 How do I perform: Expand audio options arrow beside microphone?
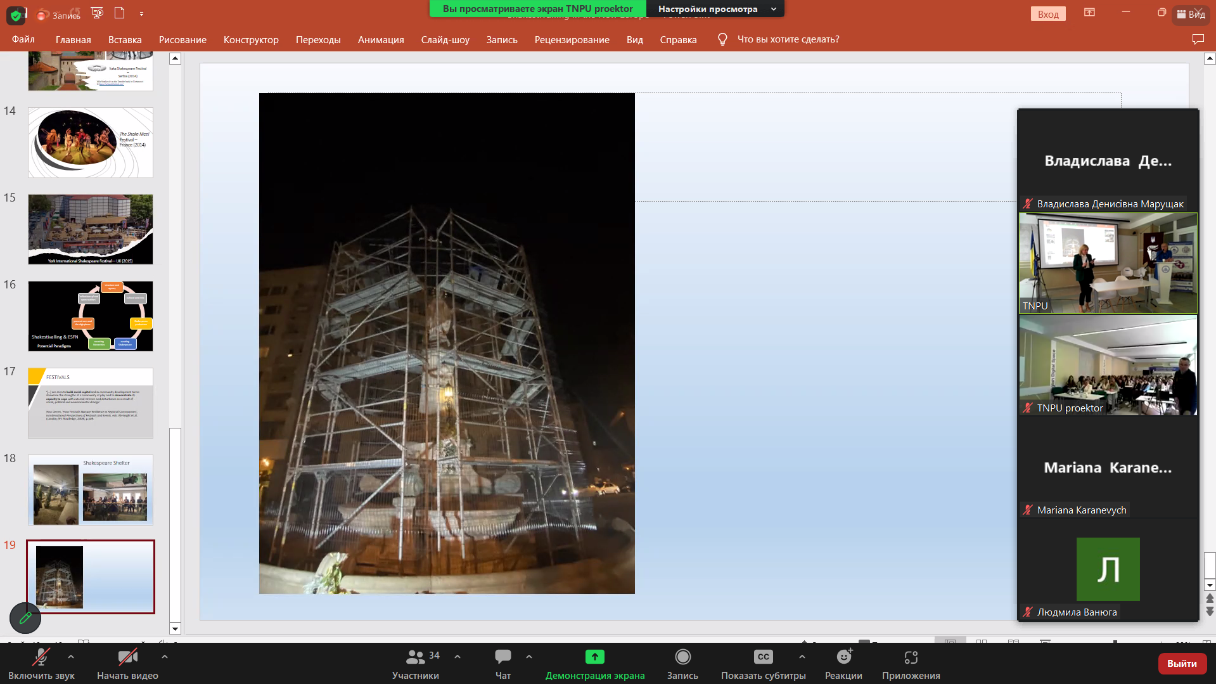(71, 657)
